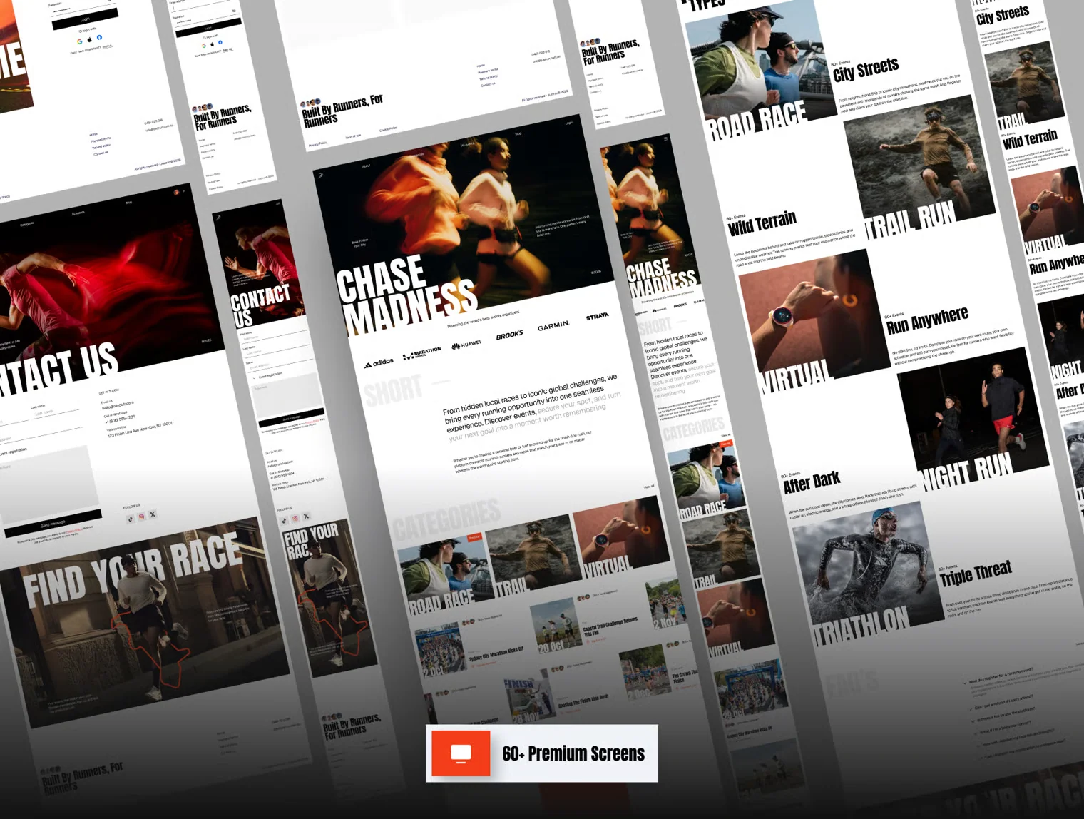Focus the First name field on mobile contact form
1084x819 pixels.
click(275, 337)
